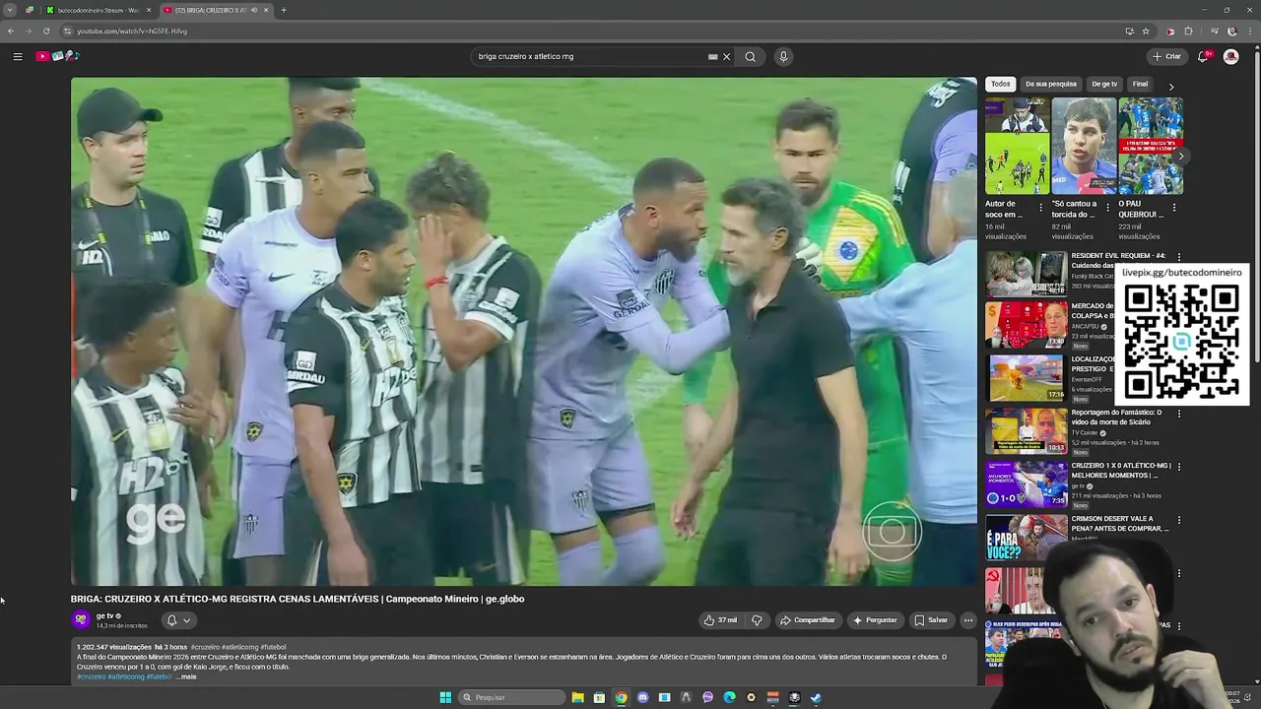Screen dimensions: 1261x709
Task: Open tab search dropdown arrow
Action: coord(10,10)
